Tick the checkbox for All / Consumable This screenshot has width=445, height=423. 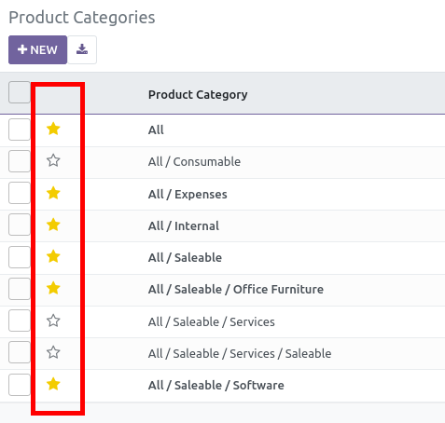pyautogui.click(x=20, y=161)
